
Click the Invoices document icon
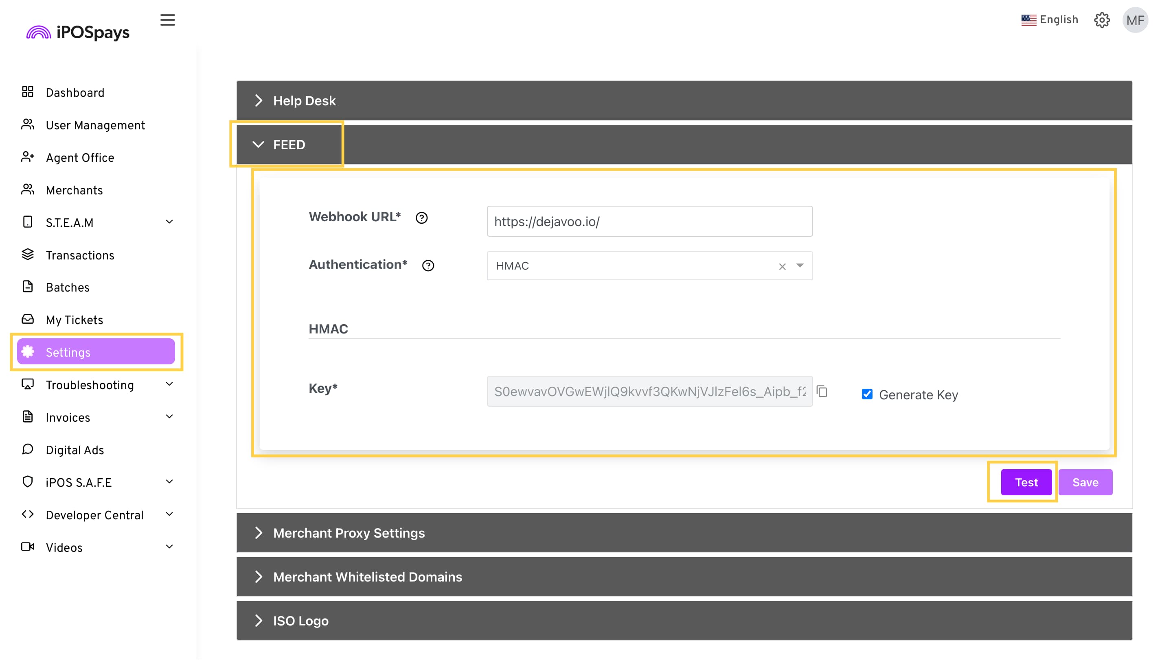(28, 417)
